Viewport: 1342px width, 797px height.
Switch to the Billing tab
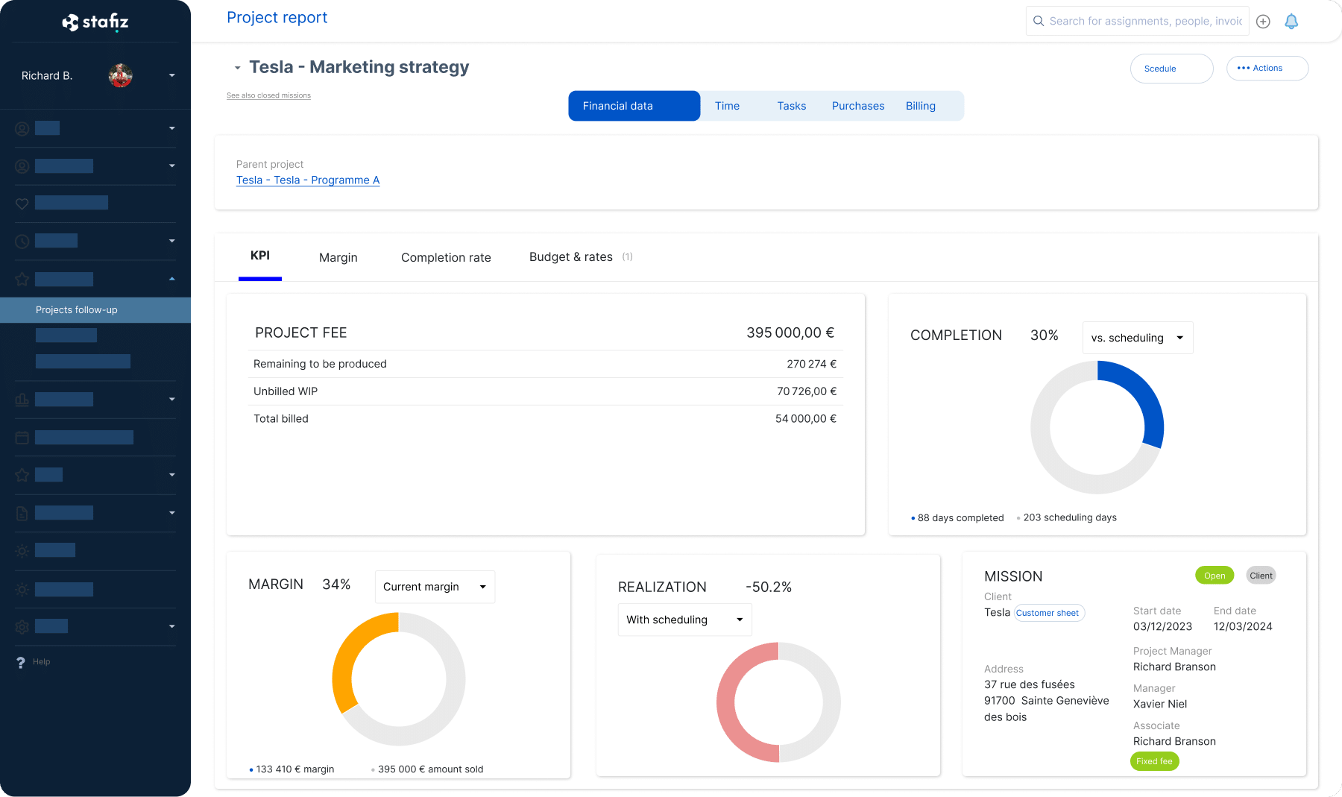[920, 106]
